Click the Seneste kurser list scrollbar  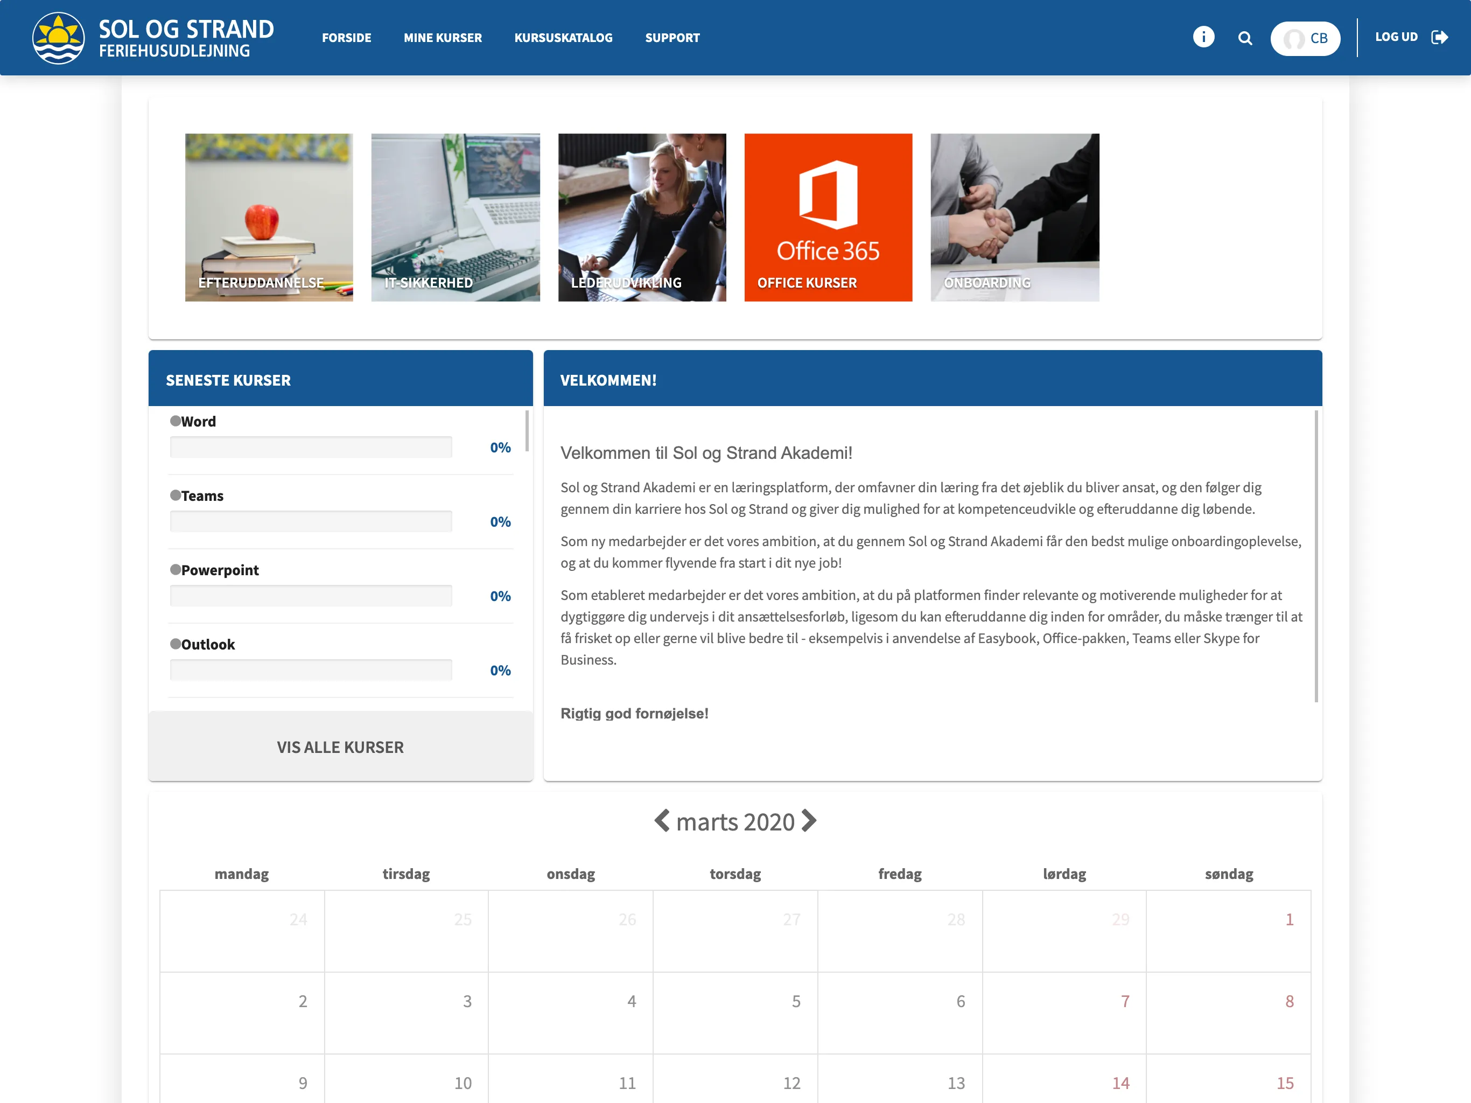pyautogui.click(x=527, y=431)
